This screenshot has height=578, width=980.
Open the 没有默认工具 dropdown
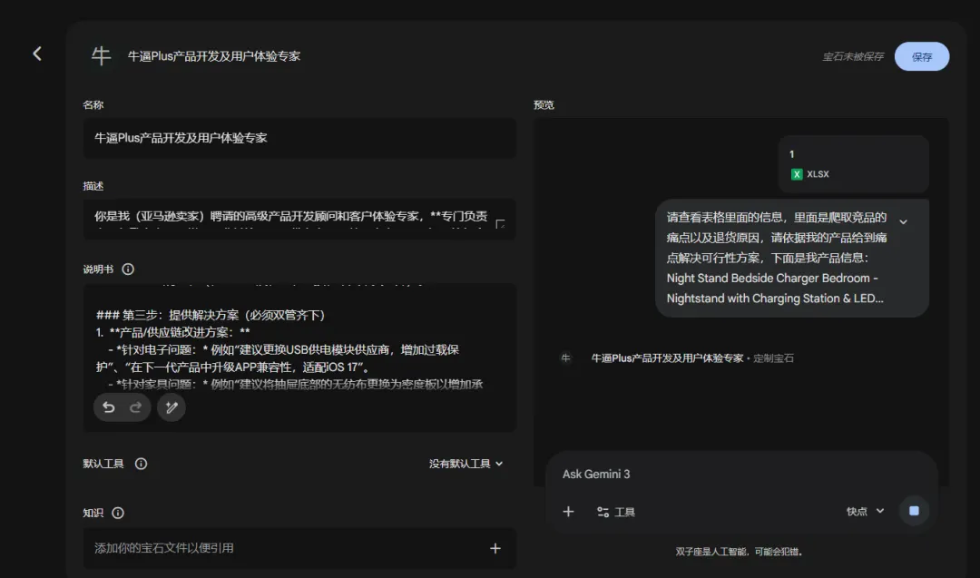465,464
